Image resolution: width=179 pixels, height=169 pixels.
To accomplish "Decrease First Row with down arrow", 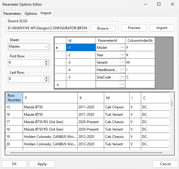I will tap(46, 64).
